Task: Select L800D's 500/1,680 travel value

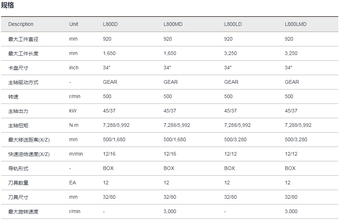Action: (114, 139)
